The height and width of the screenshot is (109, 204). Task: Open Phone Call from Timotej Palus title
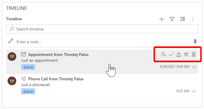point(56,79)
